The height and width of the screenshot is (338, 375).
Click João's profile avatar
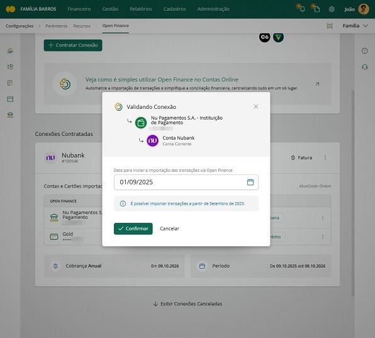364,9
